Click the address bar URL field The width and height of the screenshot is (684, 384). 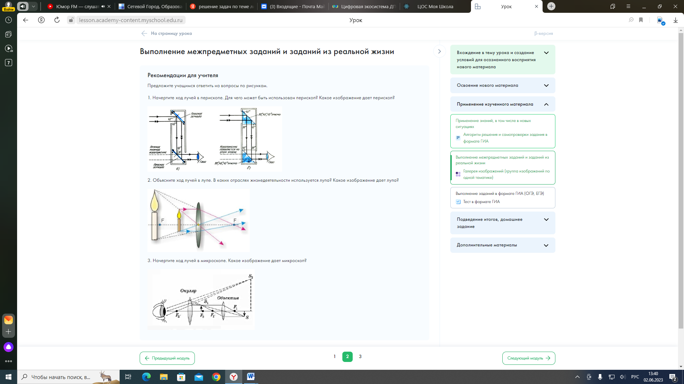coord(131,20)
